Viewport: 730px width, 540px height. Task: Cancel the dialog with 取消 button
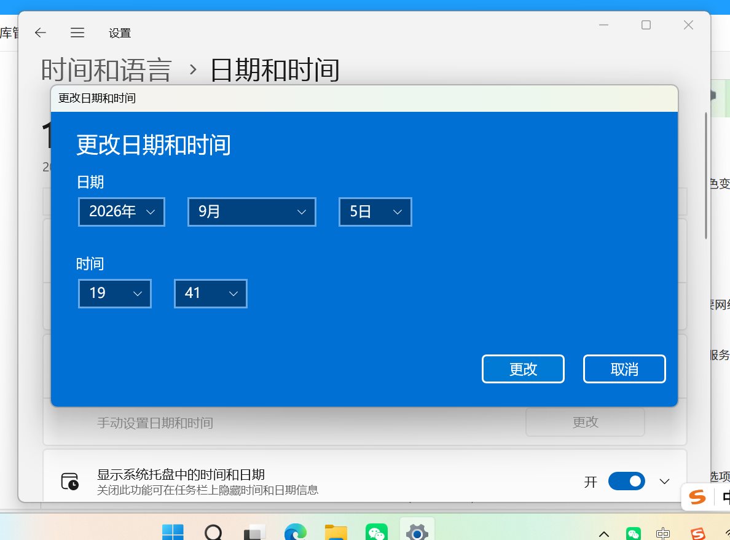(x=624, y=369)
